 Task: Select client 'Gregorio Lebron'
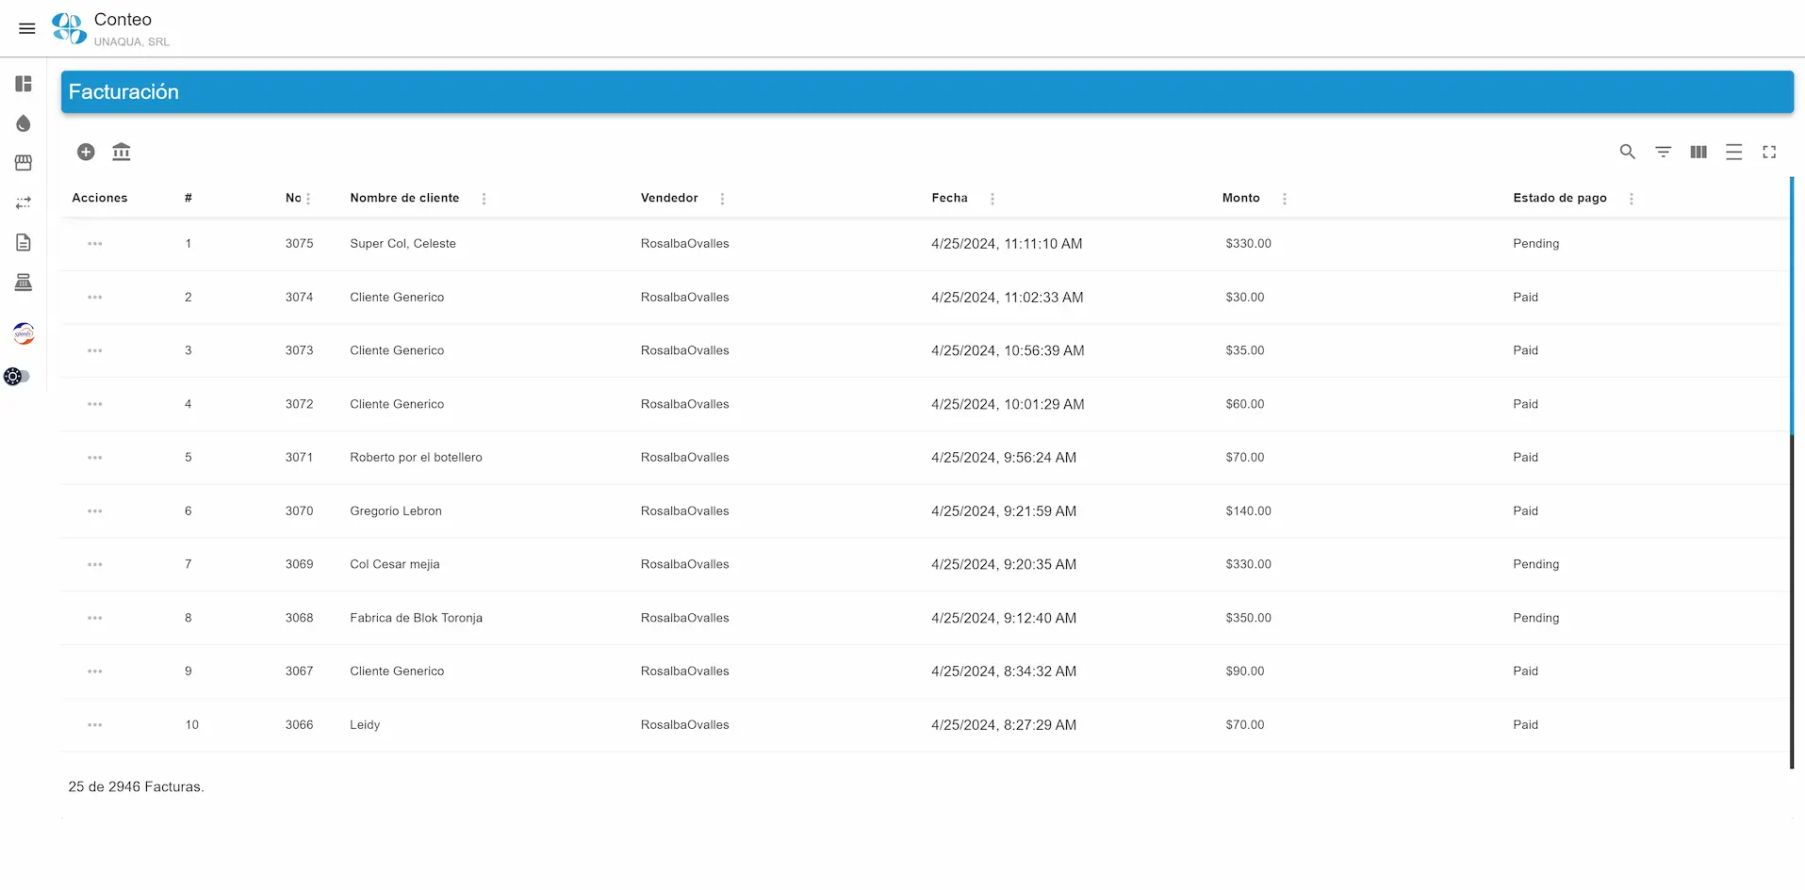pos(396,511)
